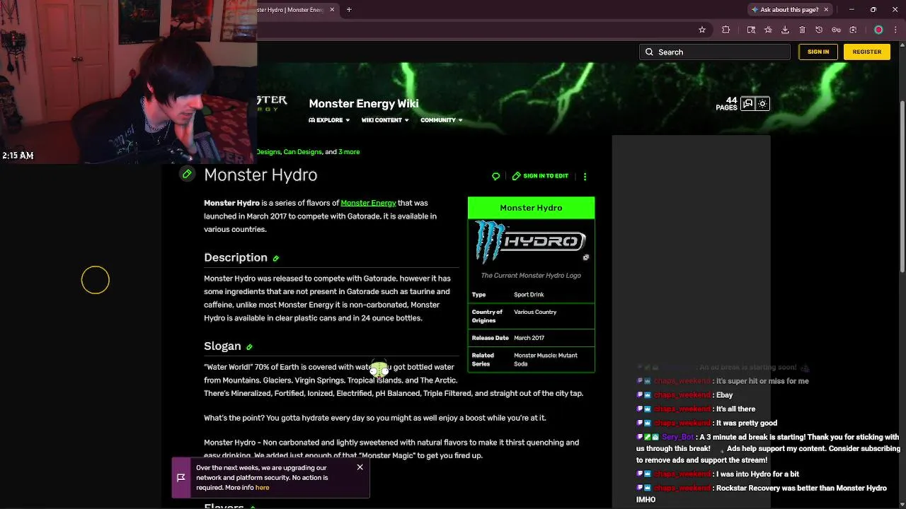Select the Monster Hydro browser tab
The image size is (906, 509).
[290, 9]
